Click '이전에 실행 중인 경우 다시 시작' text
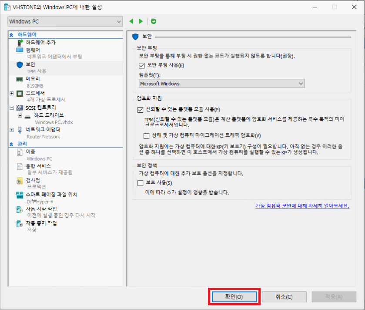Image resolution: width=365 pixels, height=310 pixels. click(x=61, y=216)
